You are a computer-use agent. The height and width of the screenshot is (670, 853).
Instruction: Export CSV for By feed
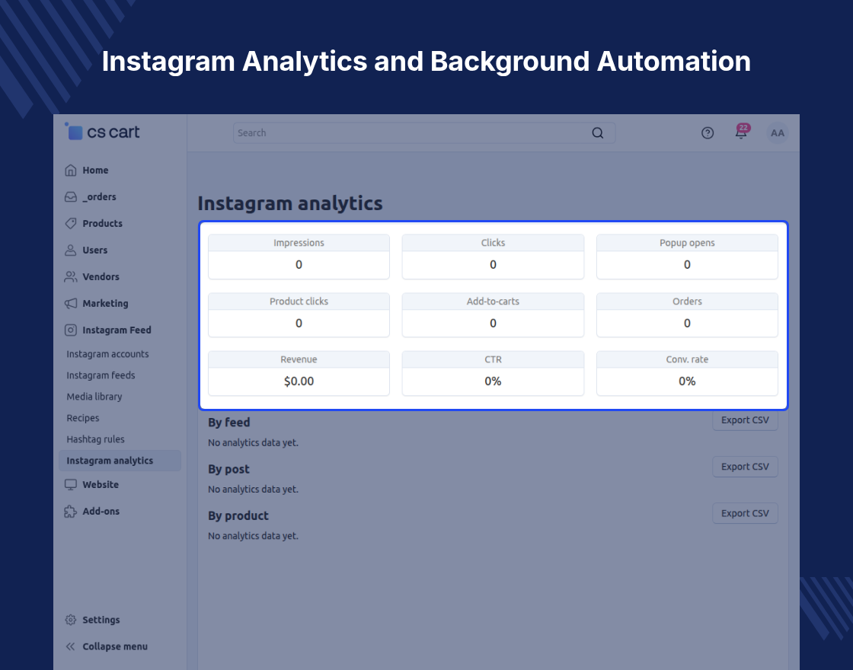click(745, 420)
